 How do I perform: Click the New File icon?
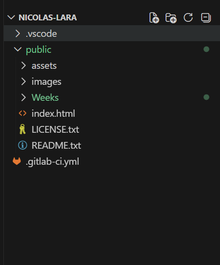point(154,17)
